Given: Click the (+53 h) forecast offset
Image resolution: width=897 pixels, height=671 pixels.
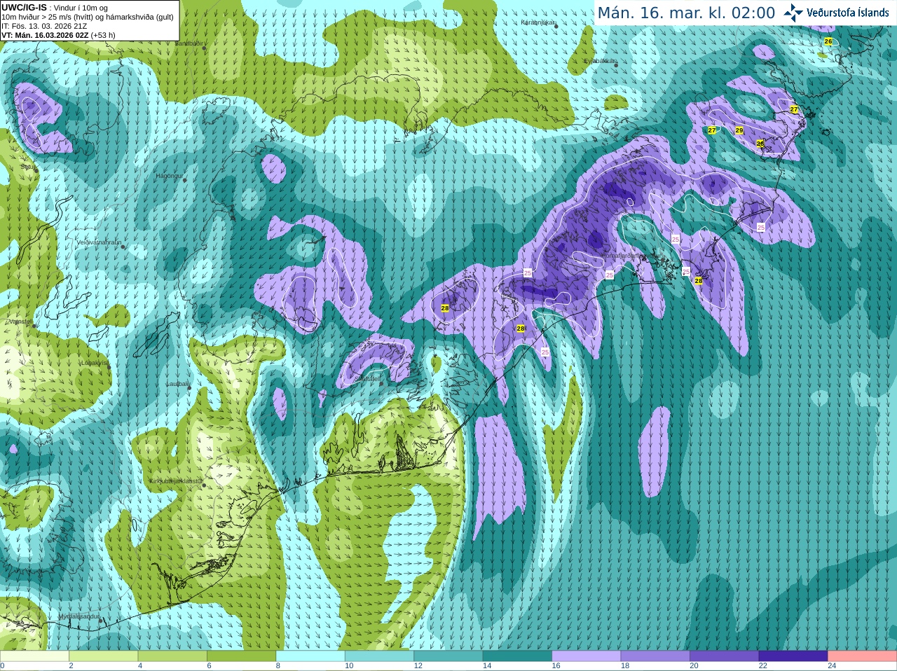Looking at the screenshot, I should 103,35.
